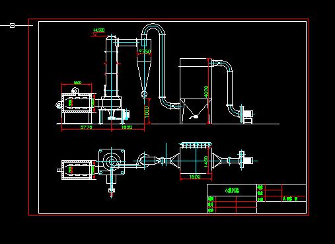Select the +4.920 elevation label
The width and height of the screenshot is (335, 244).
(98, 30)
